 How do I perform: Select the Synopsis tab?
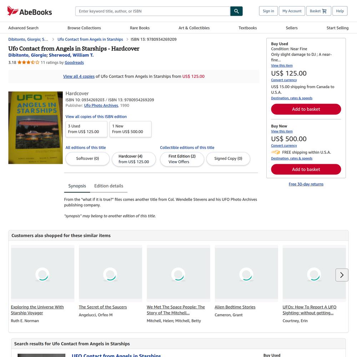pos(77,186)
